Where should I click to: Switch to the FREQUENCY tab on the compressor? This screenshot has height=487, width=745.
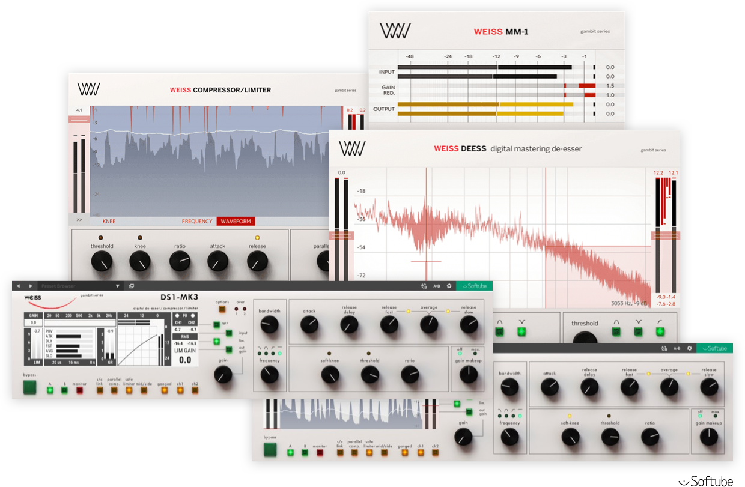198,221
